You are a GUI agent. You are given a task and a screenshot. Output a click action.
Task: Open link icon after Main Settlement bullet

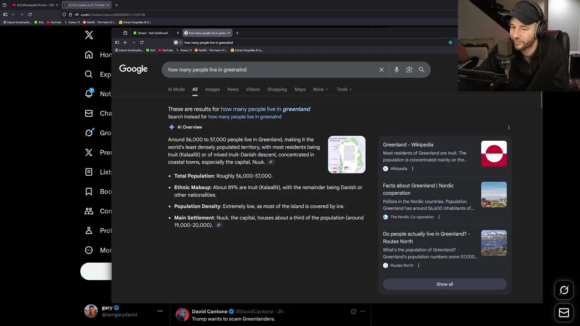point(218,225)
